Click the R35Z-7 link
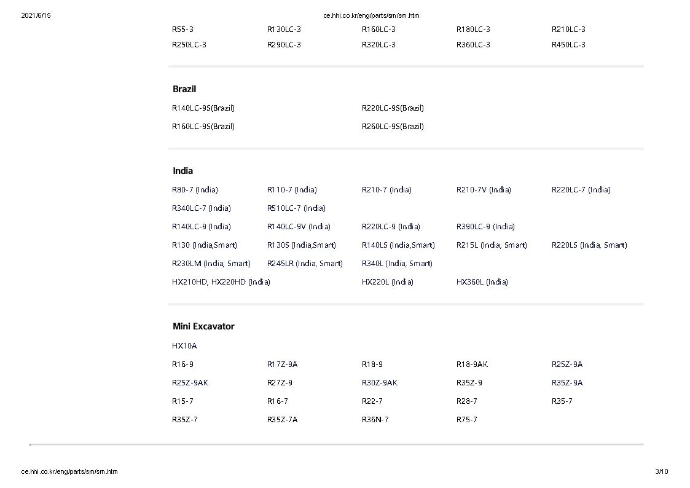This screenshot has height=488, width=690. (185, 420)
